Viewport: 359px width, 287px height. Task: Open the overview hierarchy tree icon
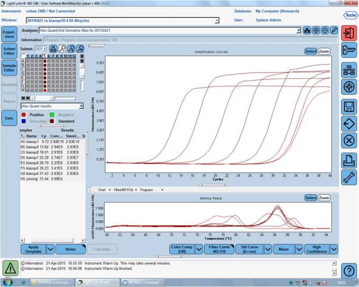click(349, 70)
